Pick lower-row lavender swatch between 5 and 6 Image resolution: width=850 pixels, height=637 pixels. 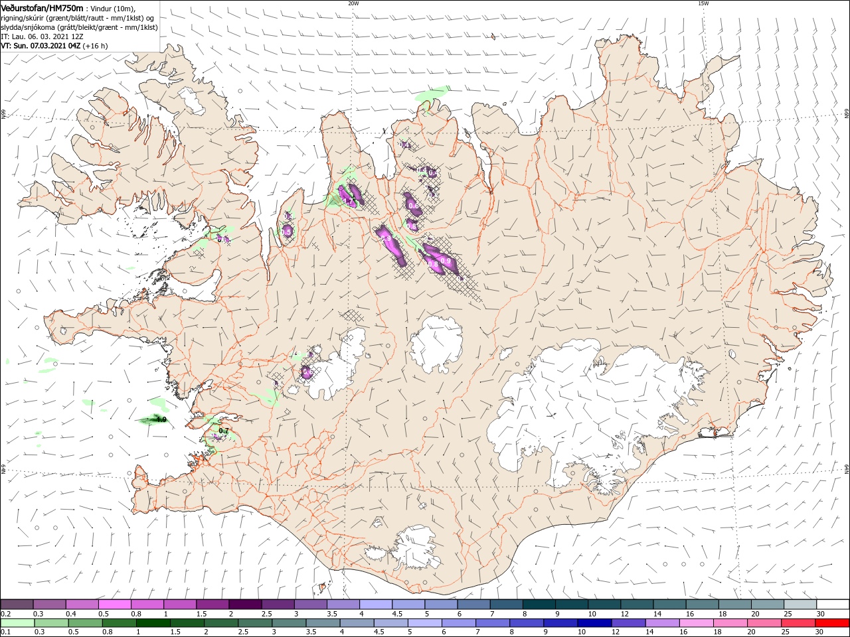(425, 623)
